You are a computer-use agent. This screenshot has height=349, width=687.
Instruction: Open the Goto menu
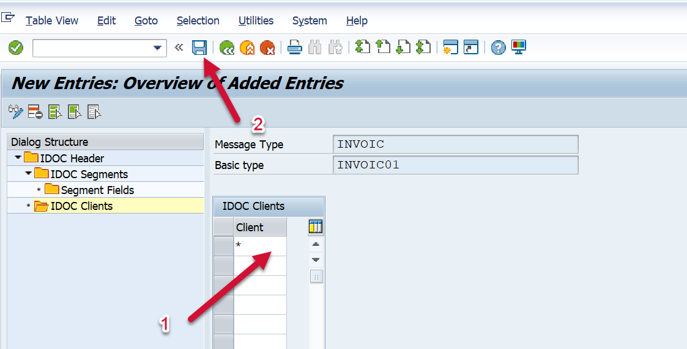coord(146,21)
